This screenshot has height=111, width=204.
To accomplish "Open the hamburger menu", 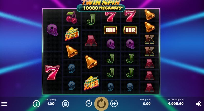I will point(4,104).
